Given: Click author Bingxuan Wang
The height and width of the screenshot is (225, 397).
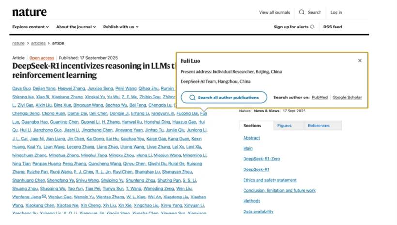Looking at the screenshot, I should pyautogui.click(x=88, y=105).
